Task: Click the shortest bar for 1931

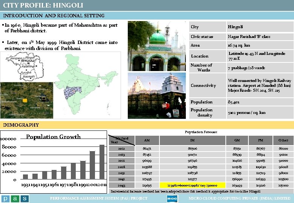Action: click(25, 177)
